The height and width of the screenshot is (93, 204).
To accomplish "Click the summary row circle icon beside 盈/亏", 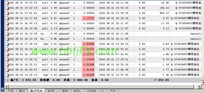I will click(7, 80).
